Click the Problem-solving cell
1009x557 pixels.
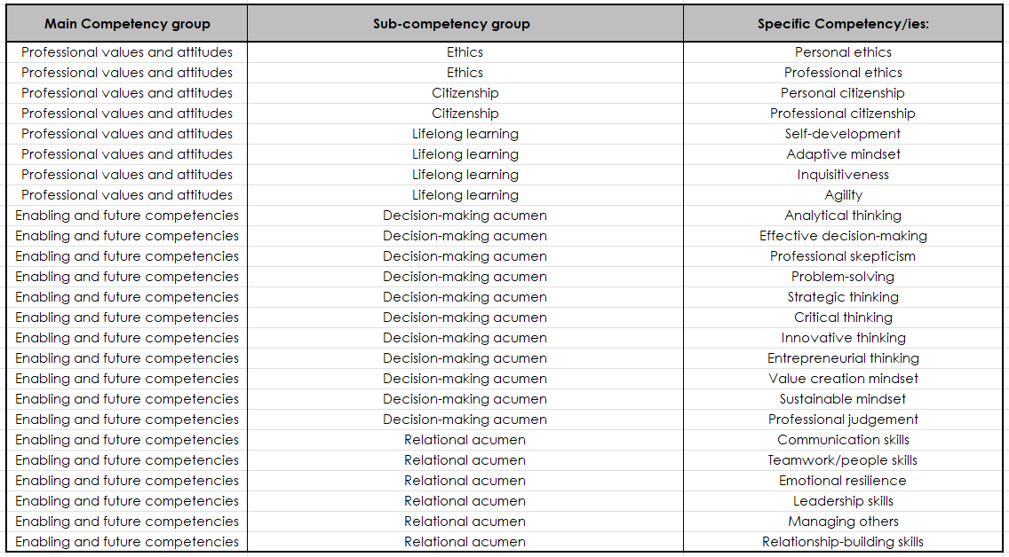[x=843, y=277]
